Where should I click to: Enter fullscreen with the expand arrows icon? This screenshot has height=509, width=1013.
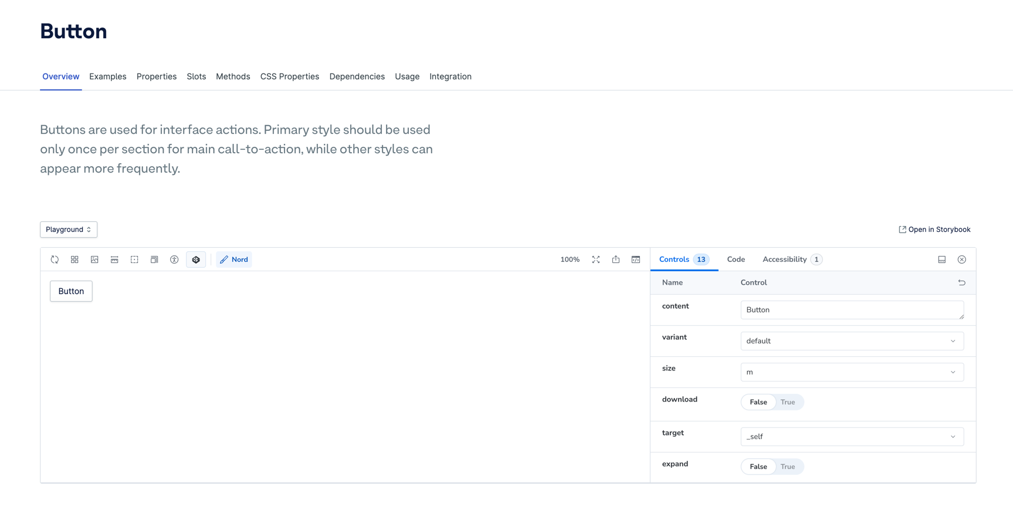pos(596,259)
